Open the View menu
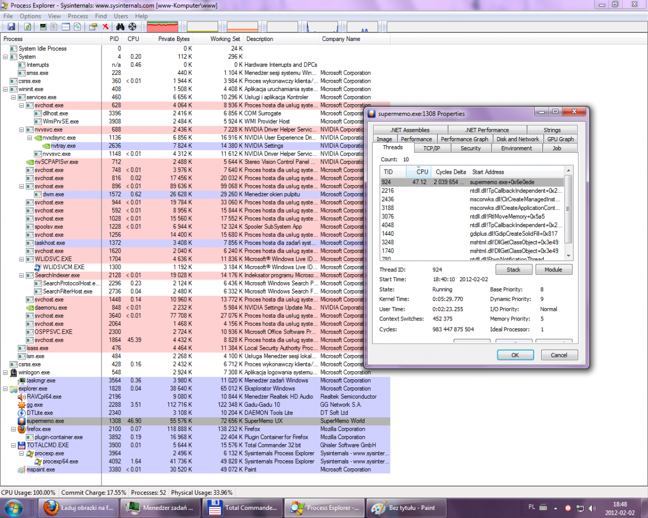Viewport: 648px width, 518px height. coord(54,16)
